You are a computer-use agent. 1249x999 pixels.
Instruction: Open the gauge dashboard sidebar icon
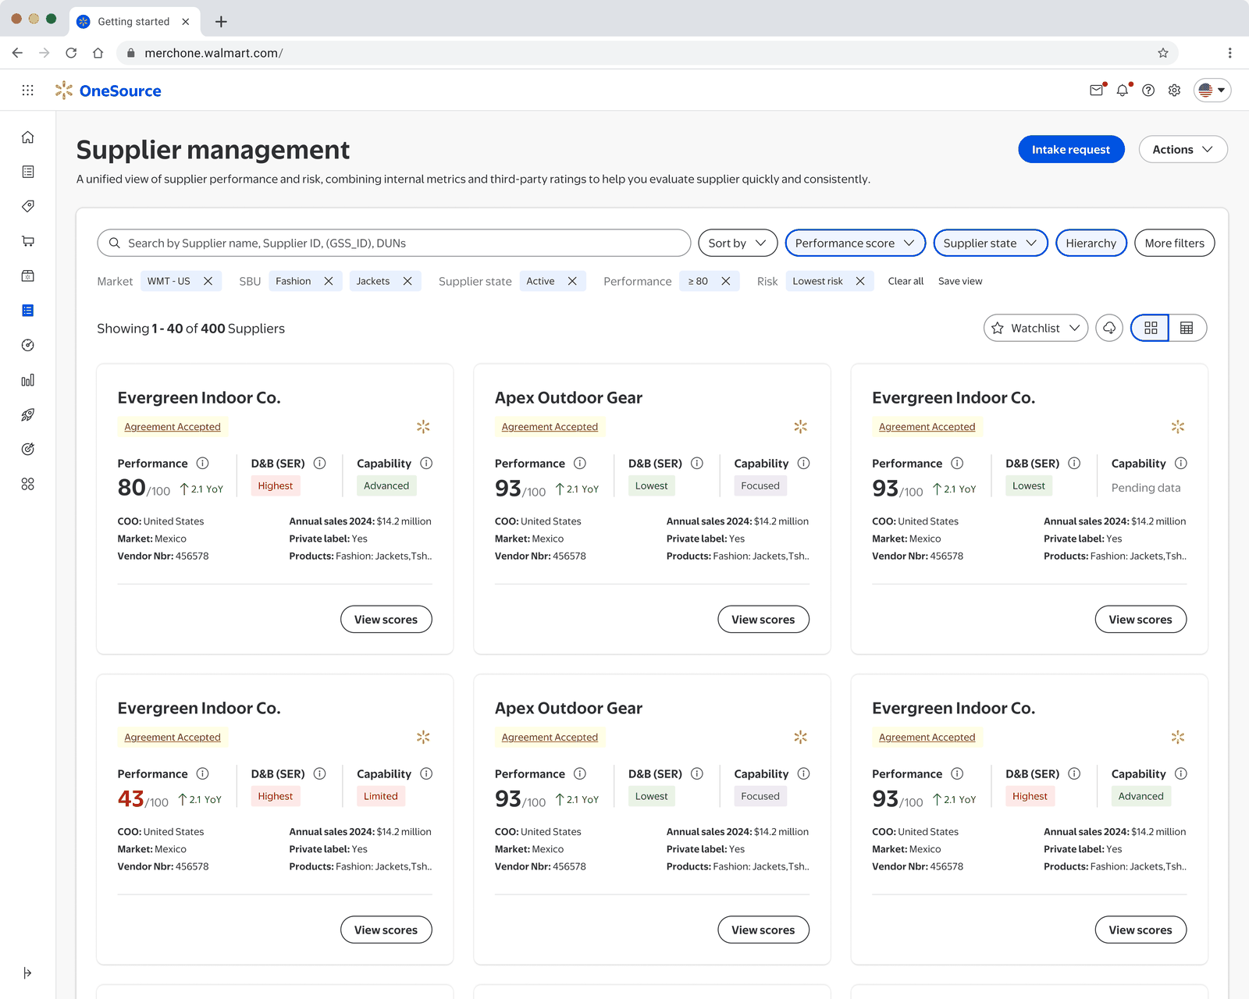click(28, 345)
